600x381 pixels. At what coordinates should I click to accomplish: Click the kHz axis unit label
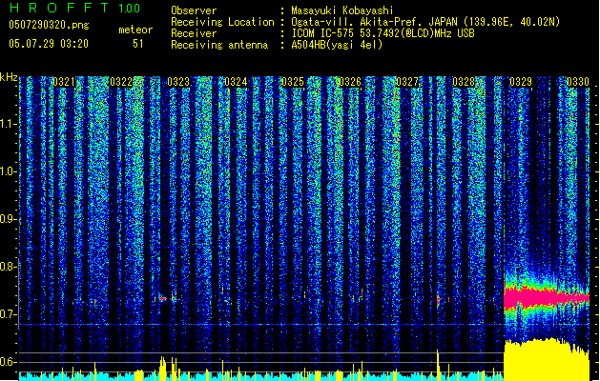tap(9, 77)
